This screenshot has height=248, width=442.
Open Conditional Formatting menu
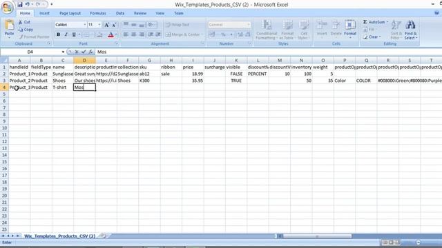(x=267, y=30)
